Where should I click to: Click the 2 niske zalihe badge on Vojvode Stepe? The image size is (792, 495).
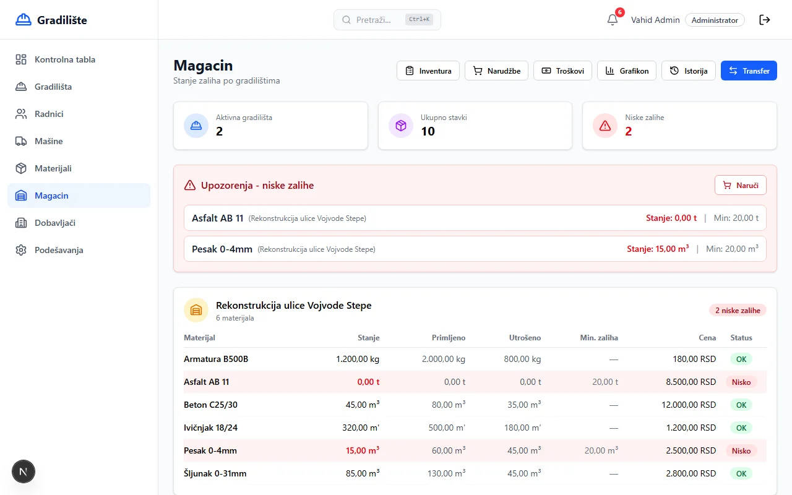tap(738, 310)
